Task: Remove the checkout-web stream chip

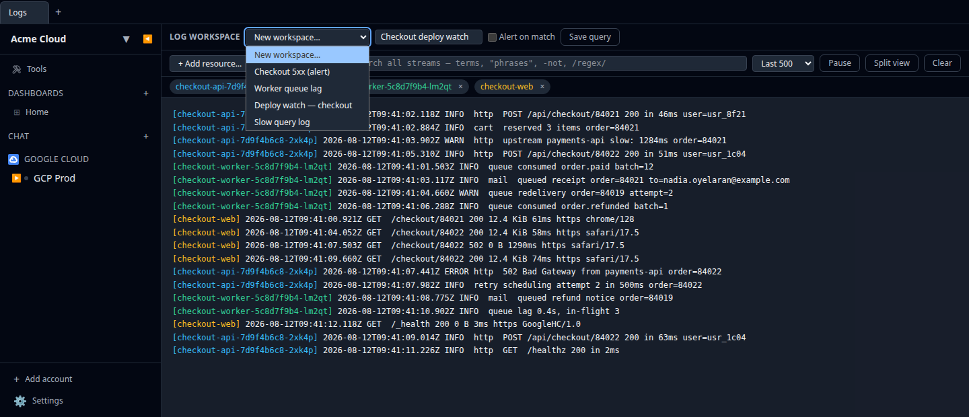Action: coord(542,87)
